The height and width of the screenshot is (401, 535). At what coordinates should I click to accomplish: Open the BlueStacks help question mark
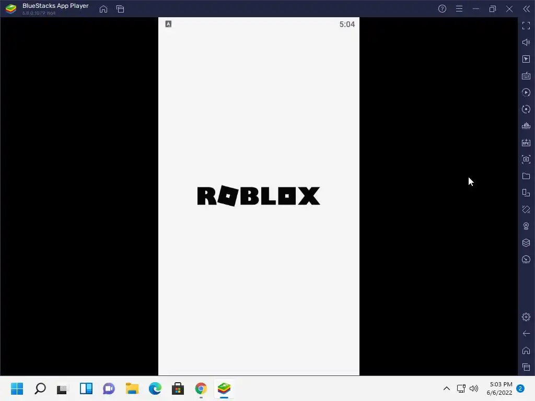(442, 9)
